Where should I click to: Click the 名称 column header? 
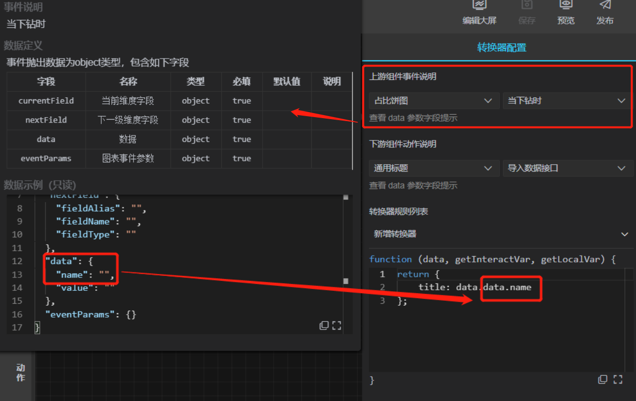[x=128, y=82]
